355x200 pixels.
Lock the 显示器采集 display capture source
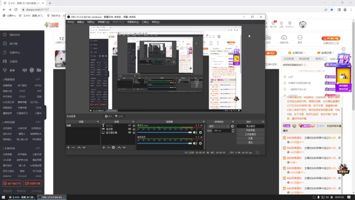click(134, 132)
